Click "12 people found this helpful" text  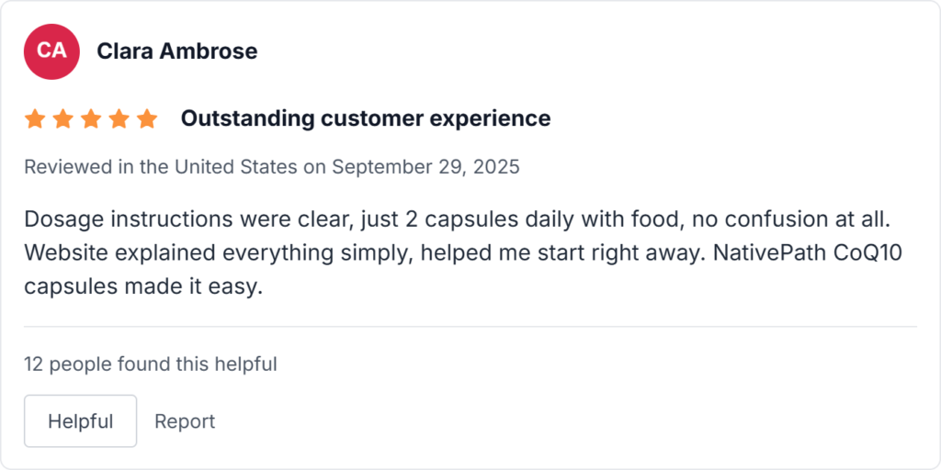(151, 364)
